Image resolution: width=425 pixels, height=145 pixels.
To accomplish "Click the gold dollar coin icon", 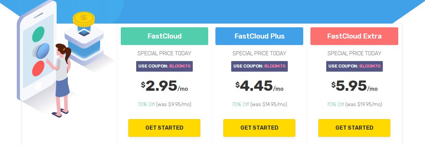I will coord(84,20).
